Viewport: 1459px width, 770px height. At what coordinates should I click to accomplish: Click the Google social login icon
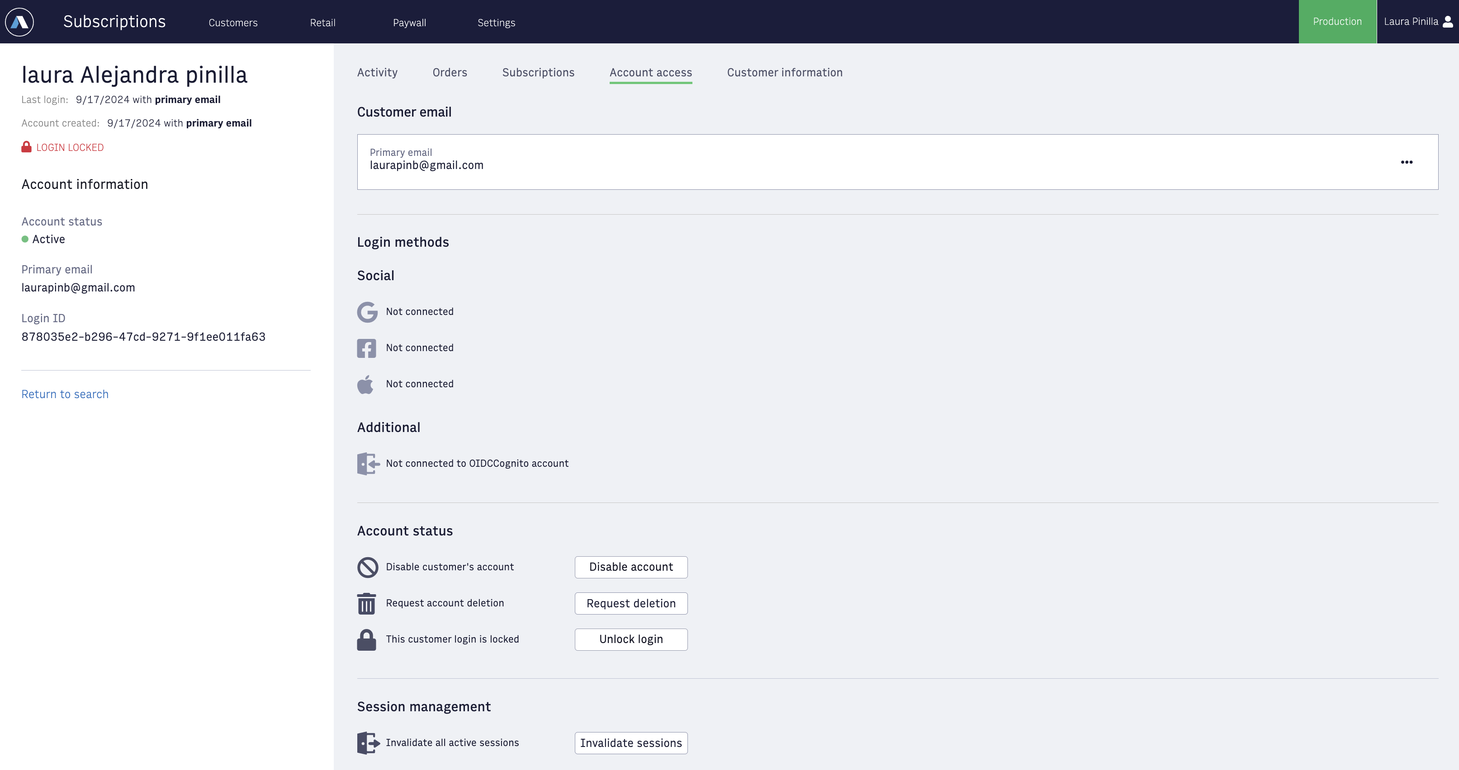click(x=368, y=310)
